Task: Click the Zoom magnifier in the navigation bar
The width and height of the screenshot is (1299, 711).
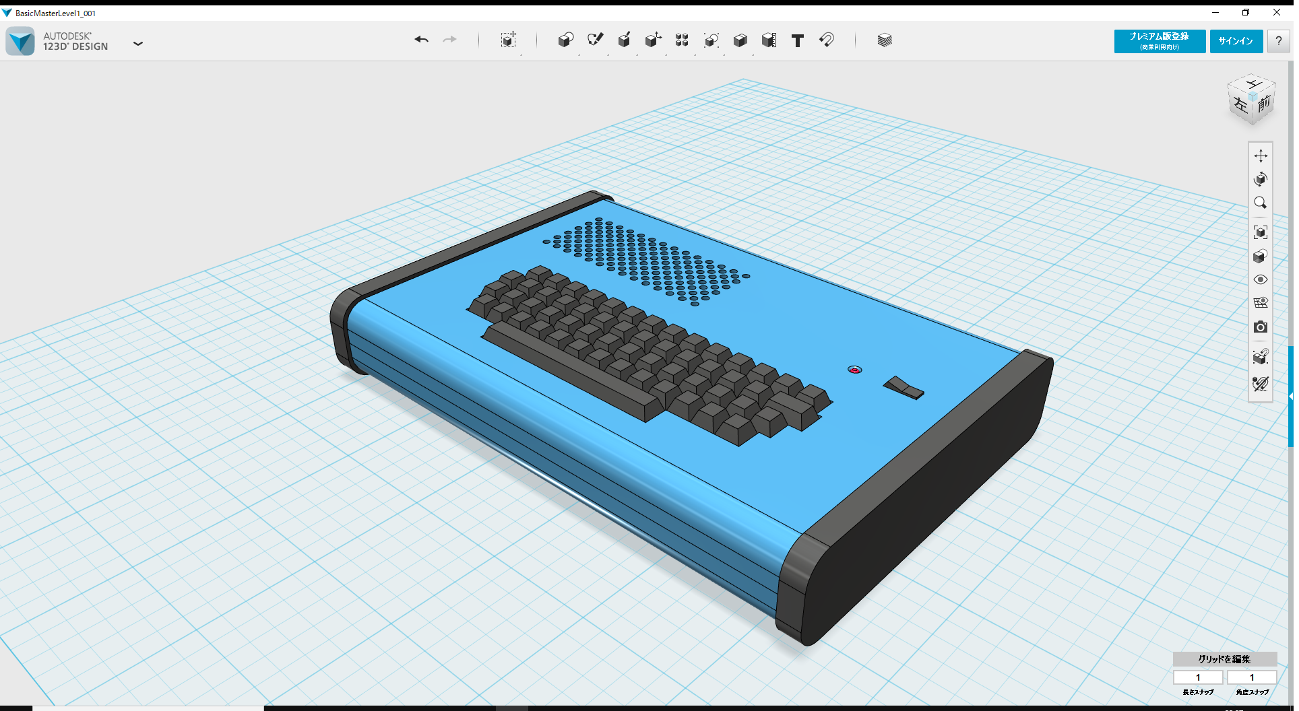Action: click(1261, 203)
